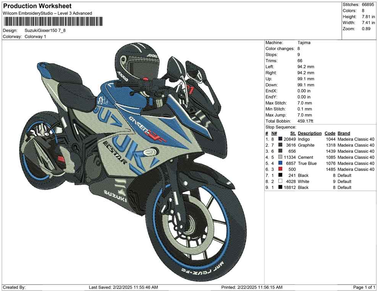378x291 pixels.
Task: Click the Color changes value 8
Action: click(x=299, y=48)
